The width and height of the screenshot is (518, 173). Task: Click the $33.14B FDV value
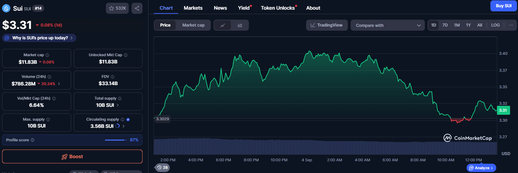108,83
